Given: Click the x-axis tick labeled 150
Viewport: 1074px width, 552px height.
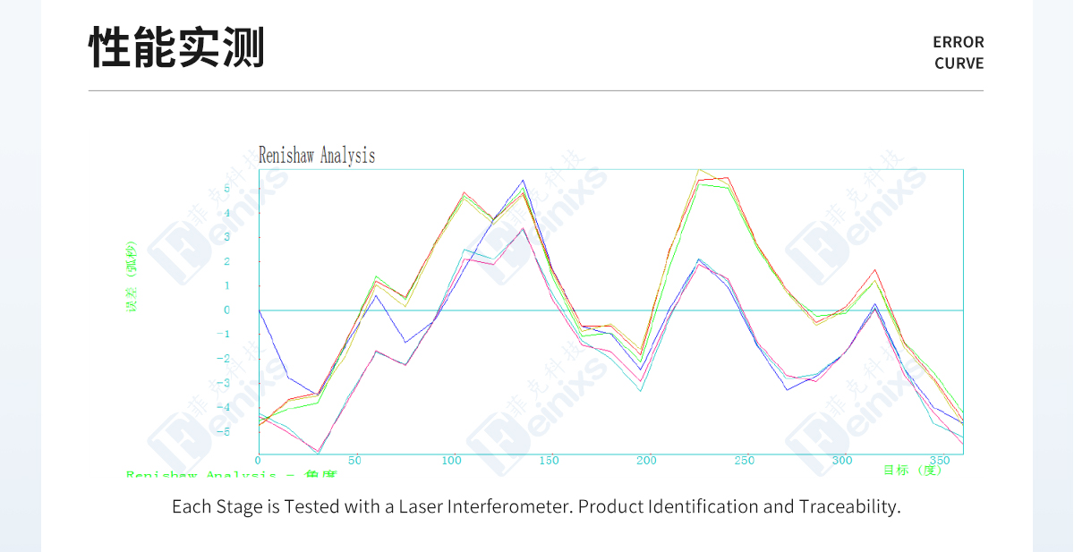Looking at the screenshot, I should (549, 461).
